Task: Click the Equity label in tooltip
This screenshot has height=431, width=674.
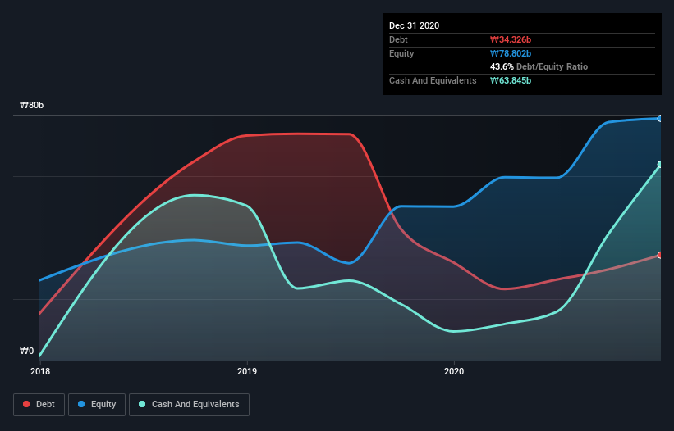Action: (401, 53)
